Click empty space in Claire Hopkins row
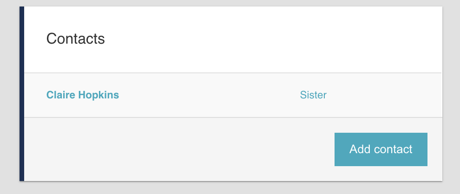Image resolution: width=460 pixels, height=194 pixels. (x=209, y=95)
